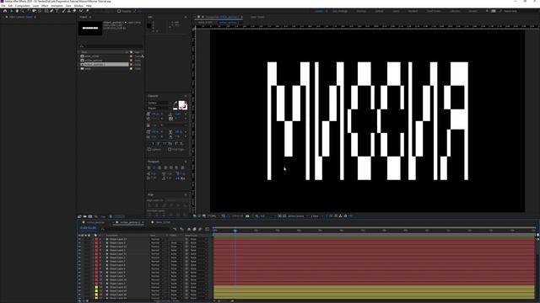Create new folder in Project panel
This screenshot has height=303, width=540.
[x=84, y=217]
